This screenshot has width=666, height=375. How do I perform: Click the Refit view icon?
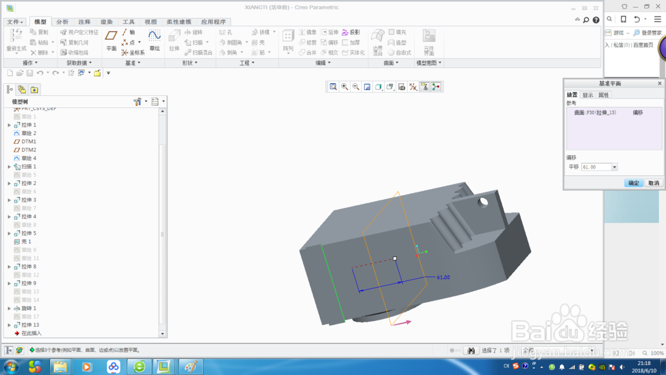pyautogui.click(x=334, y=87)
